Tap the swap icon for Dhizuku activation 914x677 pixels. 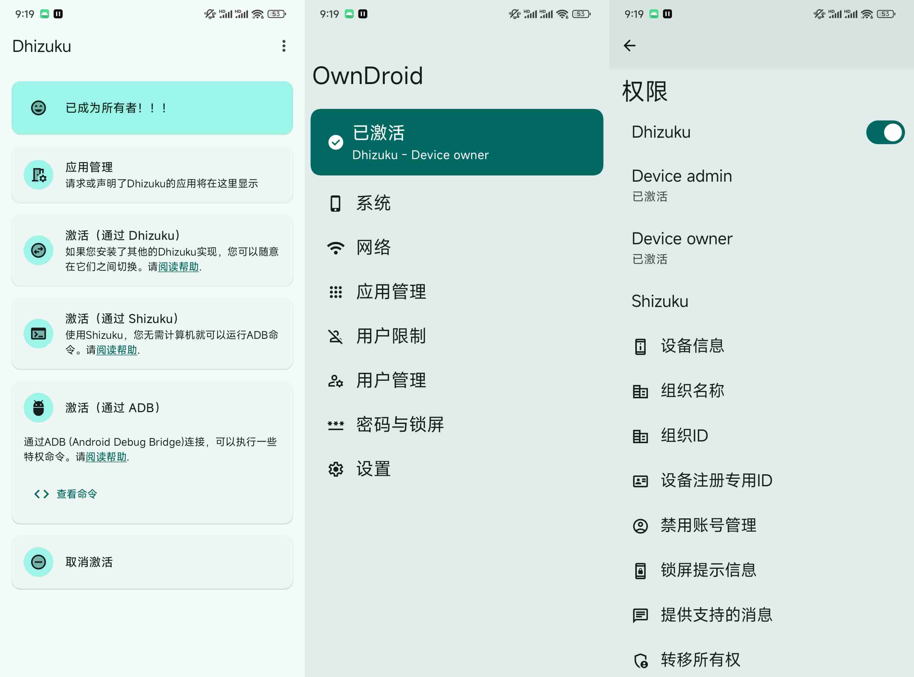[39, 250]
